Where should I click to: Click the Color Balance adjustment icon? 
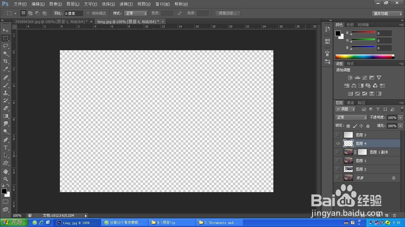[354, 86]
